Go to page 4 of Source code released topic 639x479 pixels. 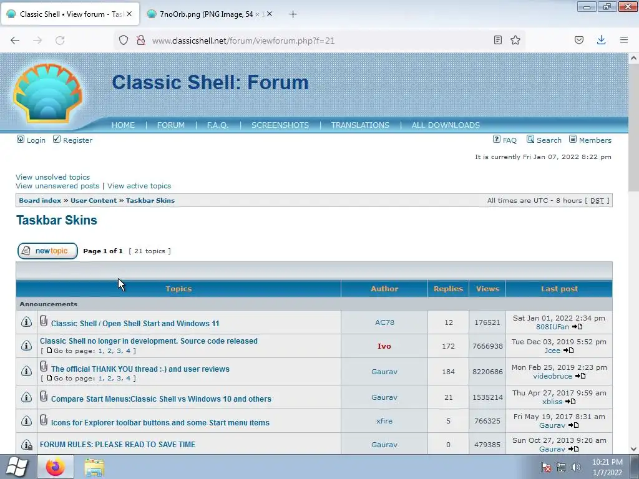pyautogui.click(x=128, y=351)
